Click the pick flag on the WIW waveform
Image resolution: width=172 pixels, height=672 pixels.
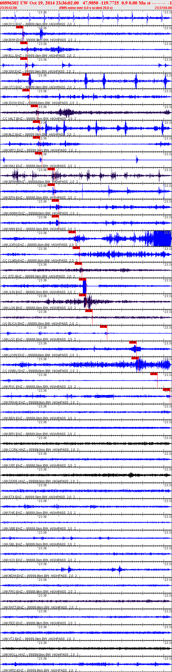(x=55, y=216)
